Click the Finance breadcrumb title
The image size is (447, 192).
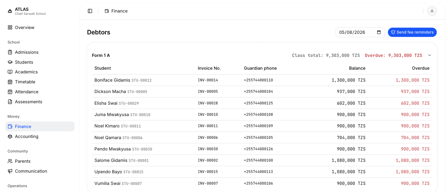pos(119,11)
